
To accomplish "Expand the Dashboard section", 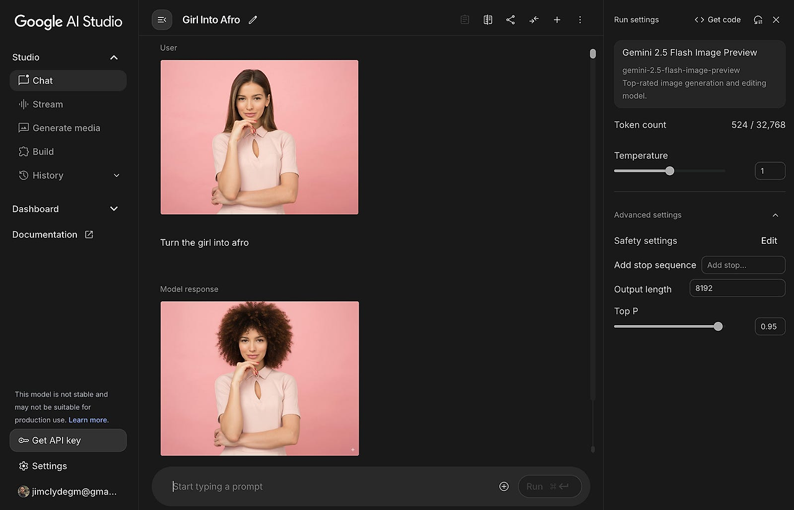I will pos(114,209).
